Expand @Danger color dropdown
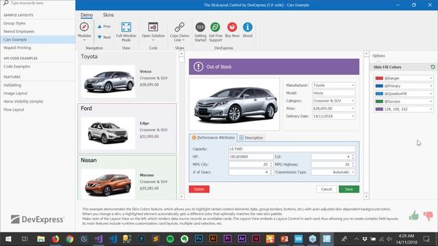This screenshot has width=438, height=246. tap(430, 79)
